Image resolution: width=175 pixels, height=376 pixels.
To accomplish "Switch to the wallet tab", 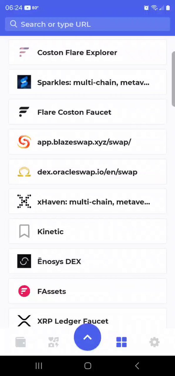I will (21, 342).
